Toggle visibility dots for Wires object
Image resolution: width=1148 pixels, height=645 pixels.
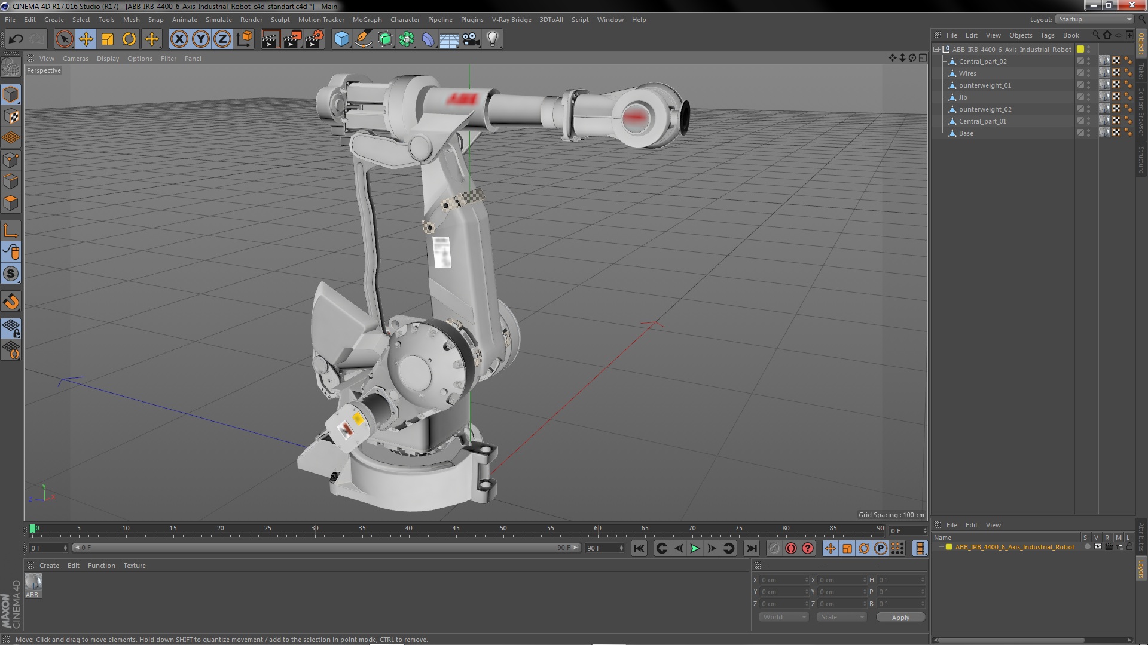click(1089, 73)
